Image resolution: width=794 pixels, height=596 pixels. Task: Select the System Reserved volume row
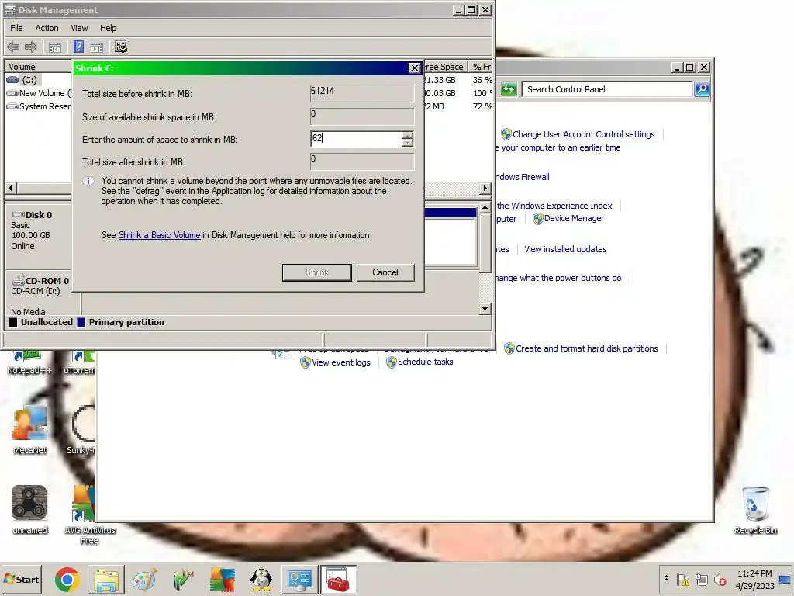(x=39, y=106)
